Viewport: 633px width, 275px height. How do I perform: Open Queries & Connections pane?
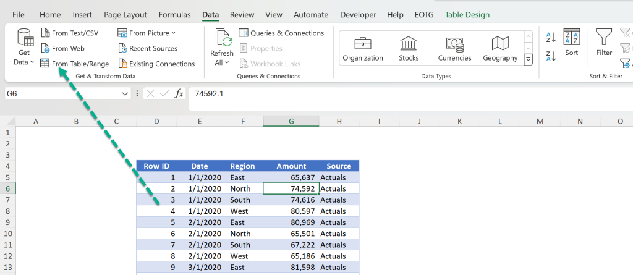click(281, 33)
